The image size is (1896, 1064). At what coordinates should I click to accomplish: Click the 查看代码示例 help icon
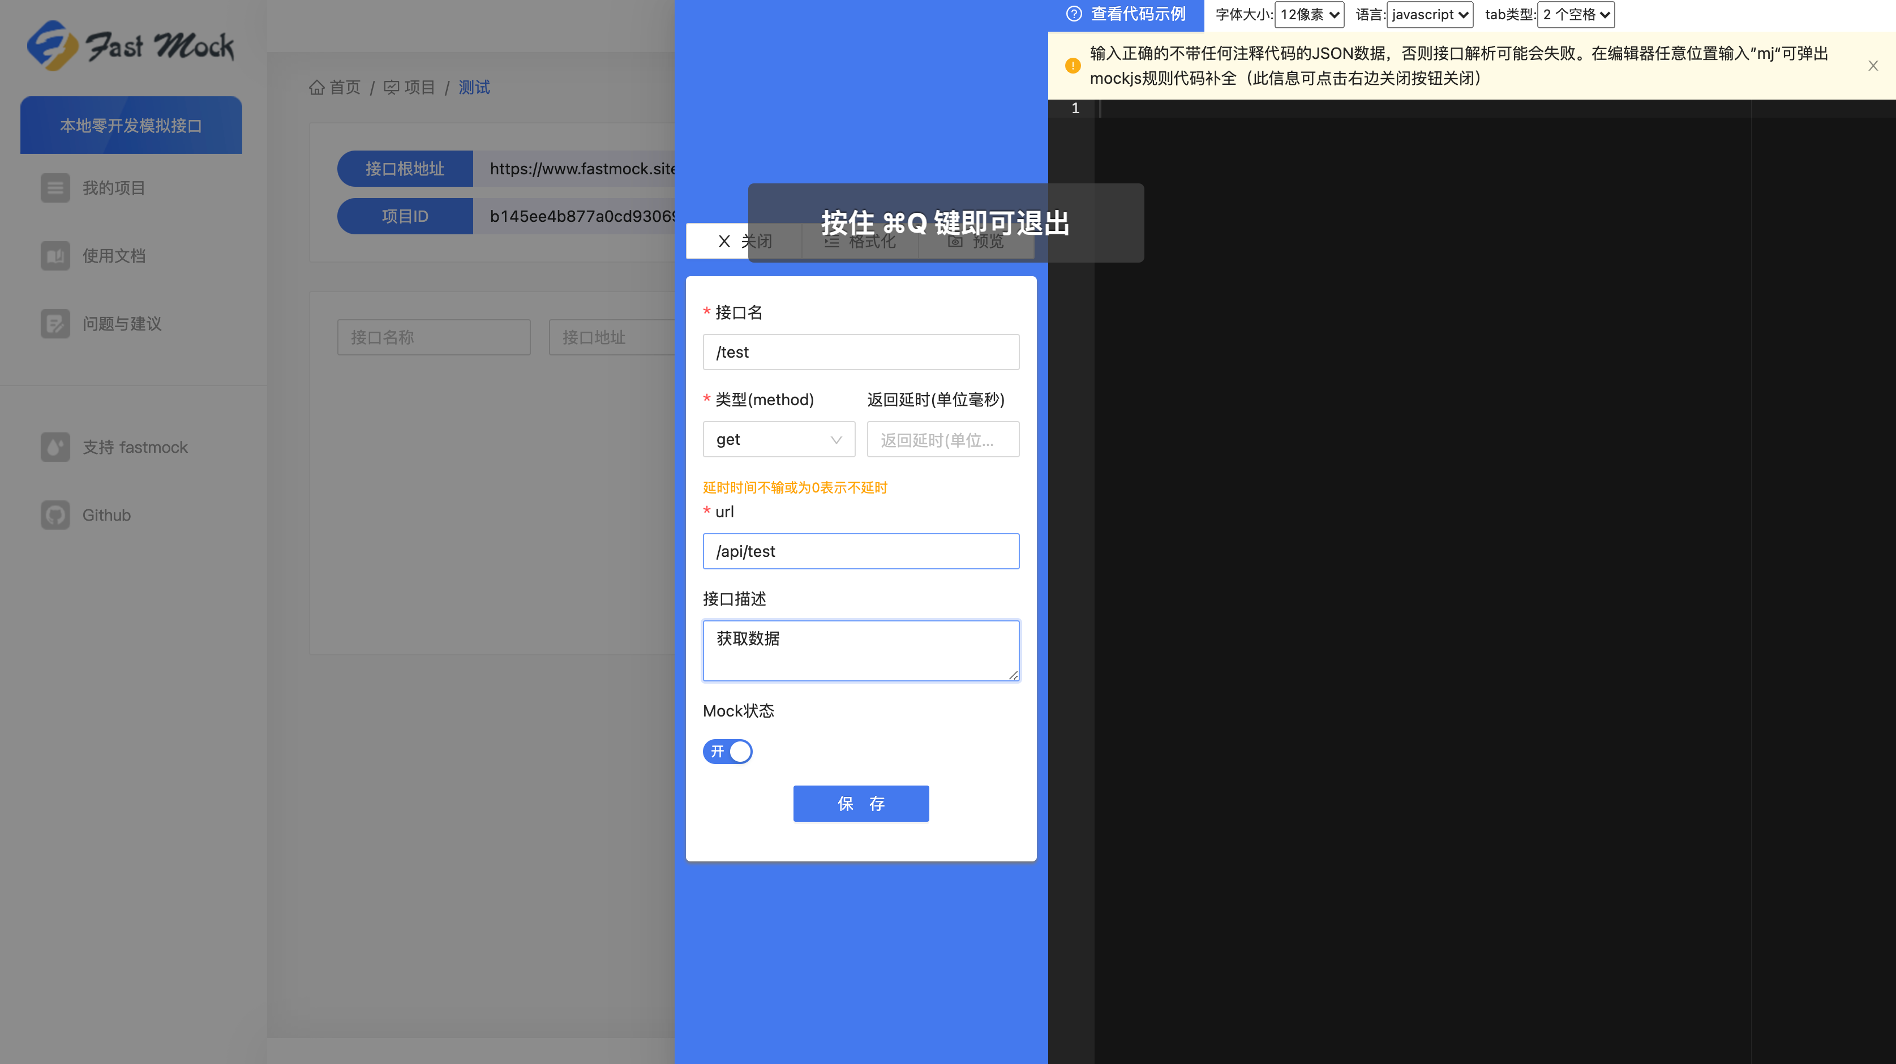[1074, 13]
